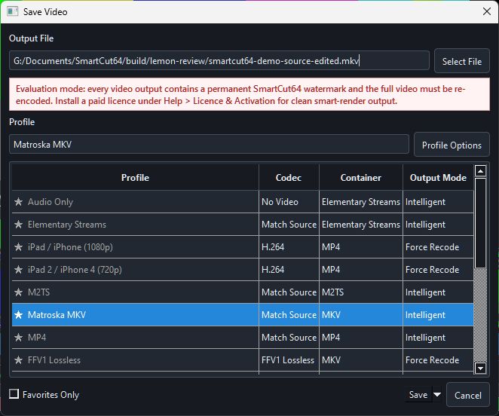Screen dimensions: 499x416
Task: Toggle favorite star for iPad / iPhone (1080p)
Action: tap(18, 247)
